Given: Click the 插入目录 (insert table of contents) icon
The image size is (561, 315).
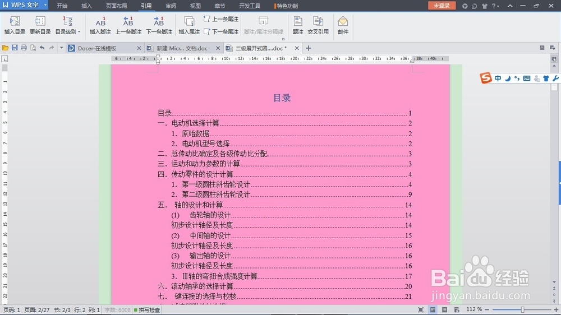Looking at the screenshot, I should 15,25.
